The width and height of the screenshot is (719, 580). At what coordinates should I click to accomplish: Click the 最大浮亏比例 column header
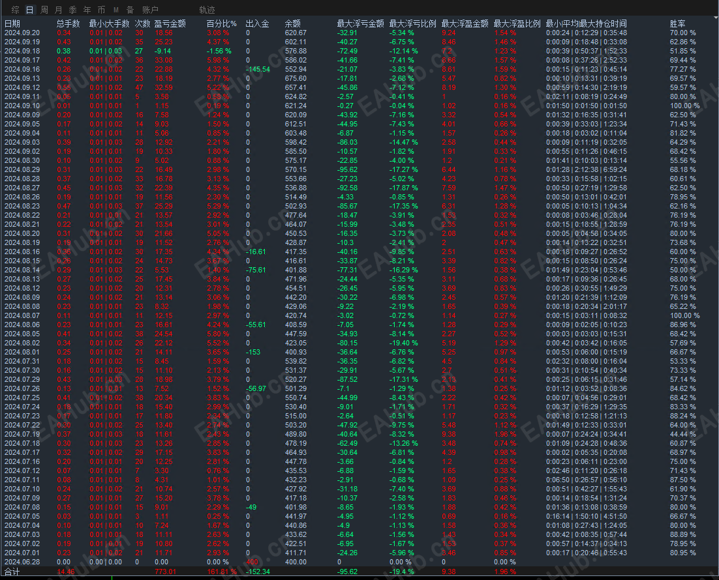[x=413, y=23]
